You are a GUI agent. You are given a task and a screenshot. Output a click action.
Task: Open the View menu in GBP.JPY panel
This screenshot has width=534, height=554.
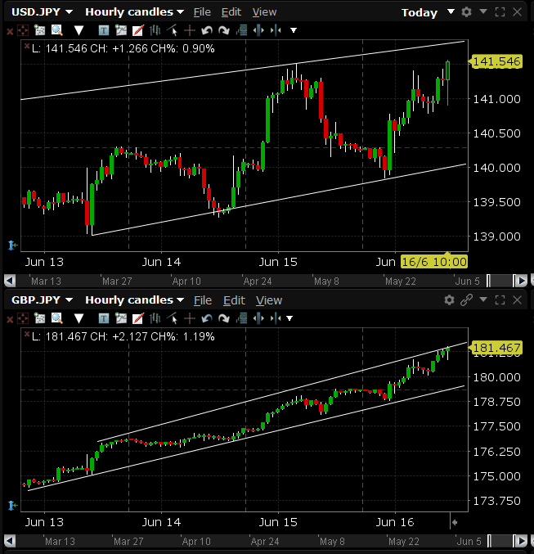[x=269, y=300]
